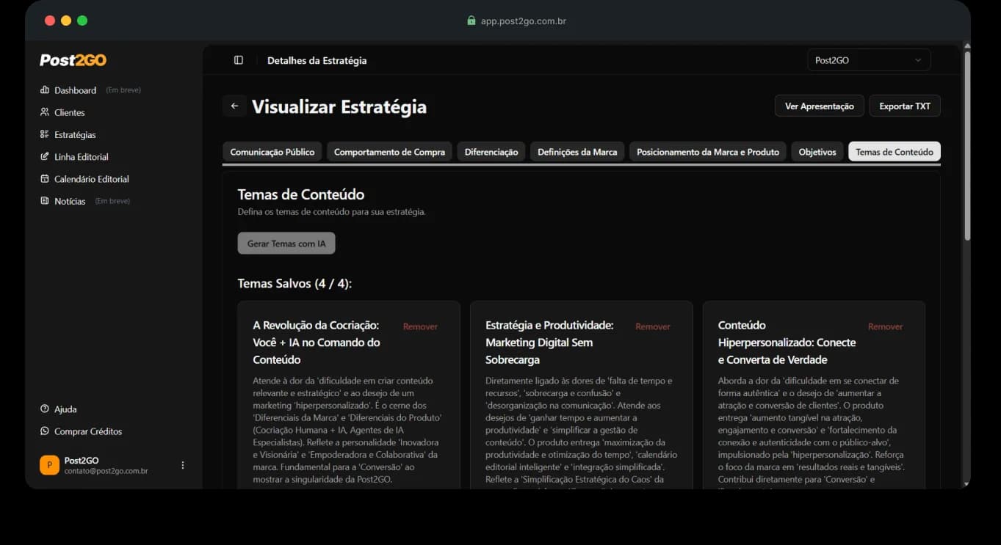
Task: Click the Linha Editorial edit icon
Action: pyautogui.click(x=45, y=156)
